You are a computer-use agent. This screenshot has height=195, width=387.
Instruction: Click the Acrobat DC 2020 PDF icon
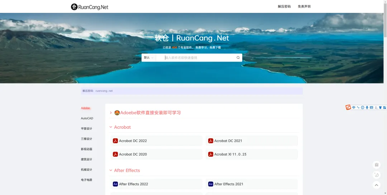115,154
